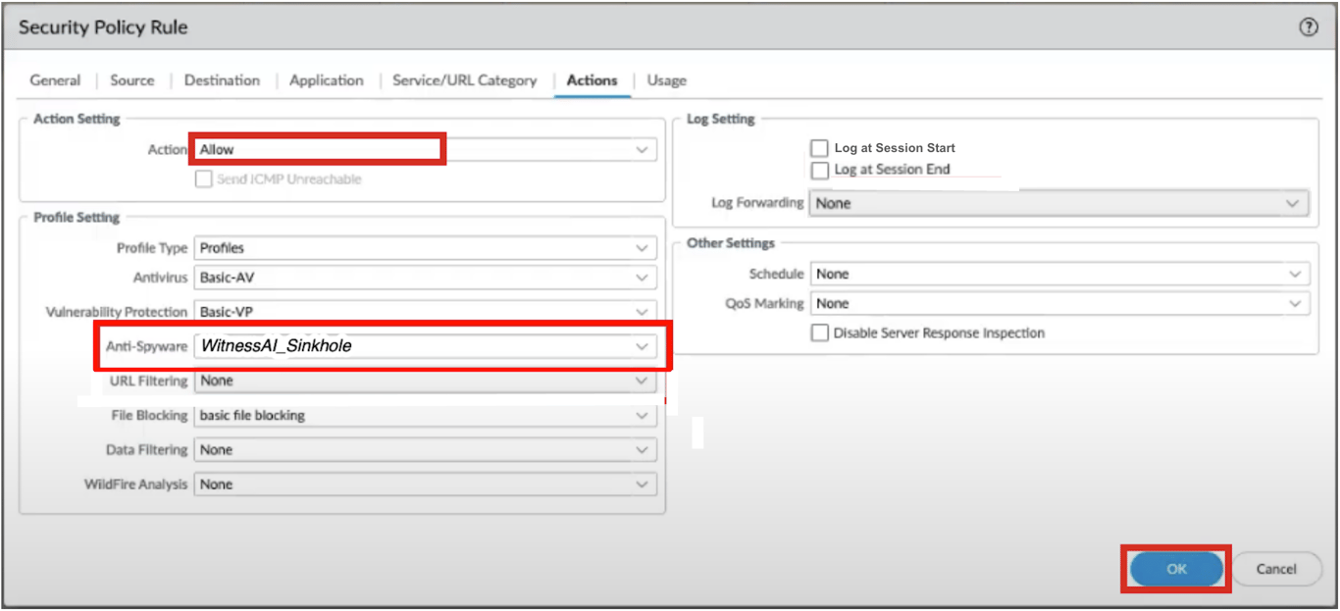The width and height of the screenshot is (1340, 611).
Task: Open the QoS Marking dropdown
Action: point(1059,304)
